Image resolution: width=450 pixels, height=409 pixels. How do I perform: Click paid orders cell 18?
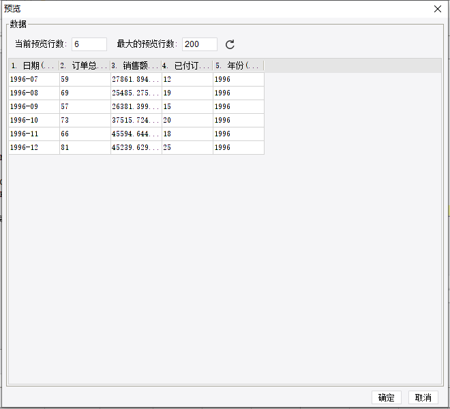(x=187, y=134)
